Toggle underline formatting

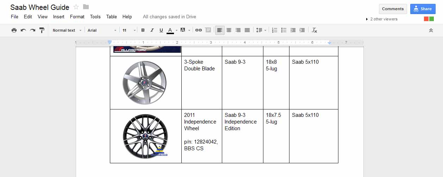(161, 30)
